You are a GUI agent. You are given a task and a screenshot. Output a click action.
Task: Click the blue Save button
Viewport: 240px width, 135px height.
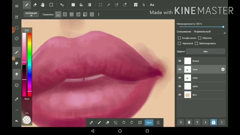point(149,123)
